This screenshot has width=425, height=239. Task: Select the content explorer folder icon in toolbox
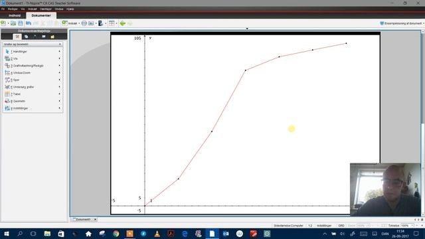tap(52, 37)
